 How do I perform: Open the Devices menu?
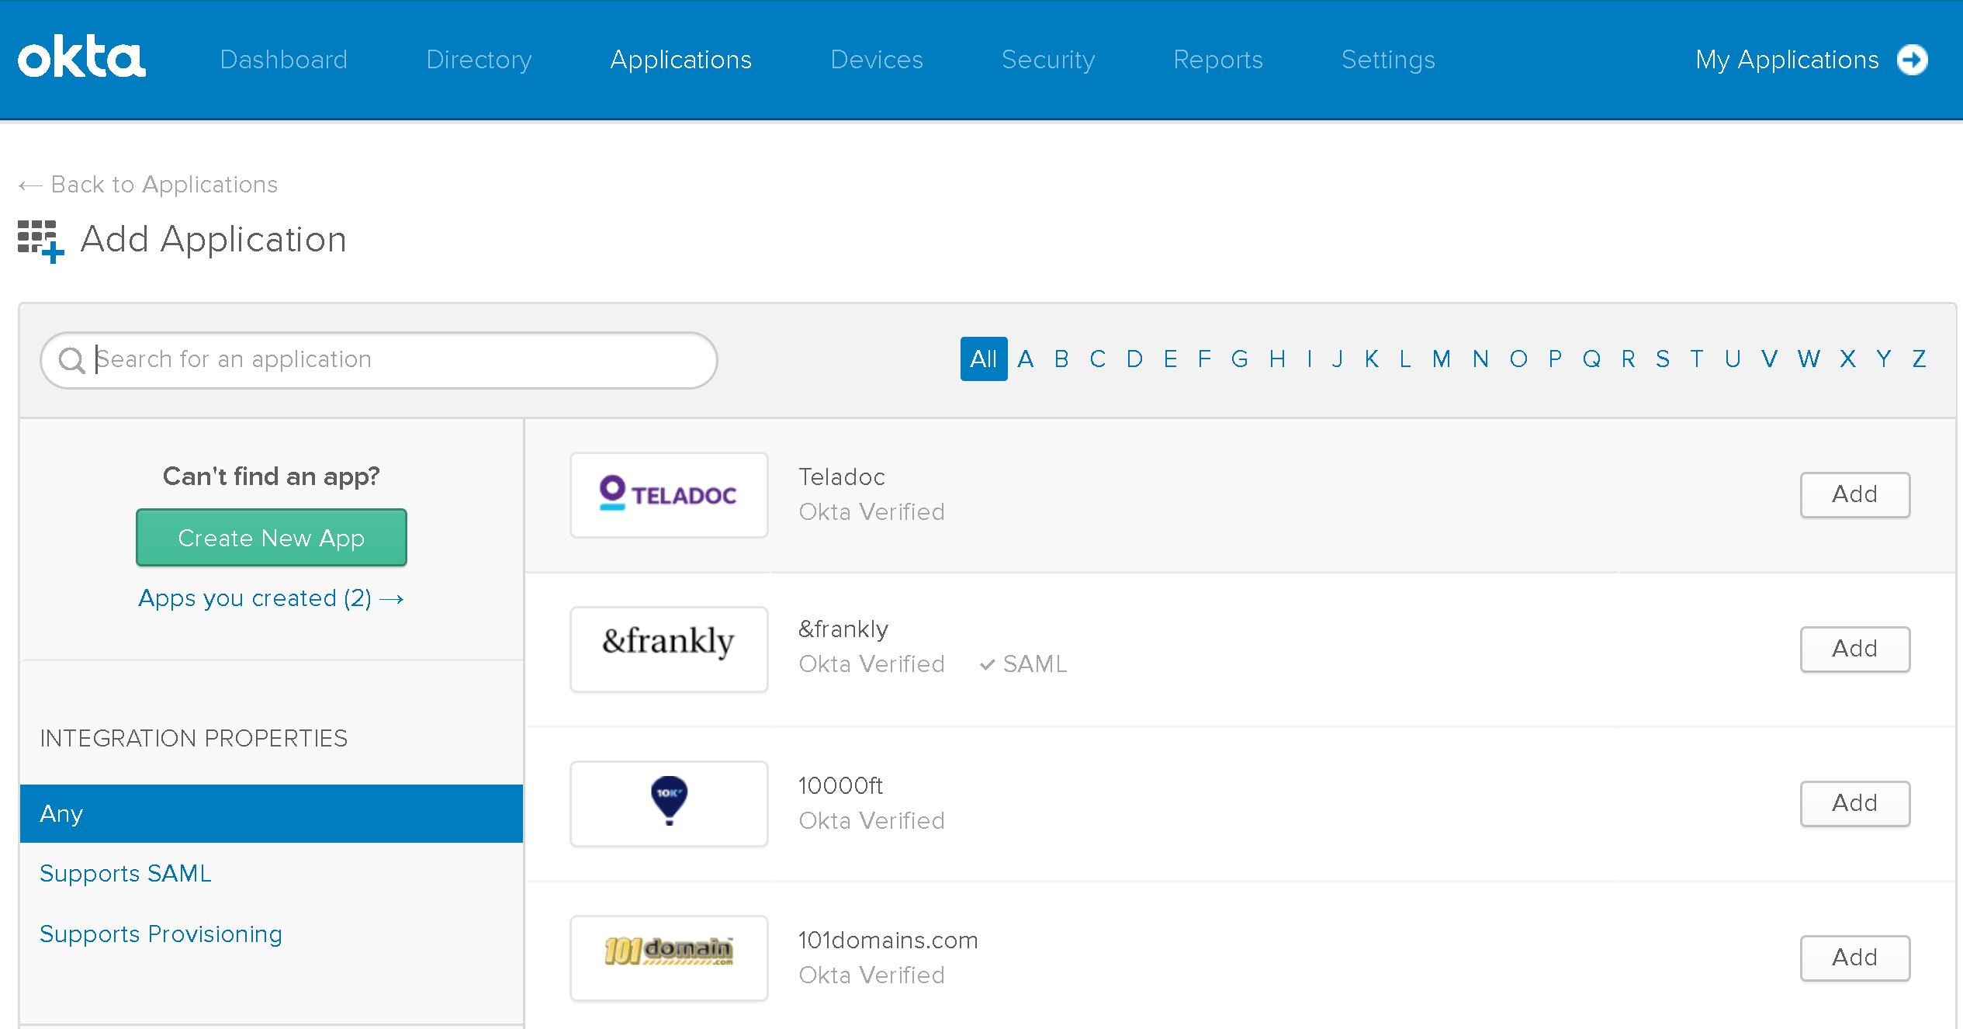point(877,60)
